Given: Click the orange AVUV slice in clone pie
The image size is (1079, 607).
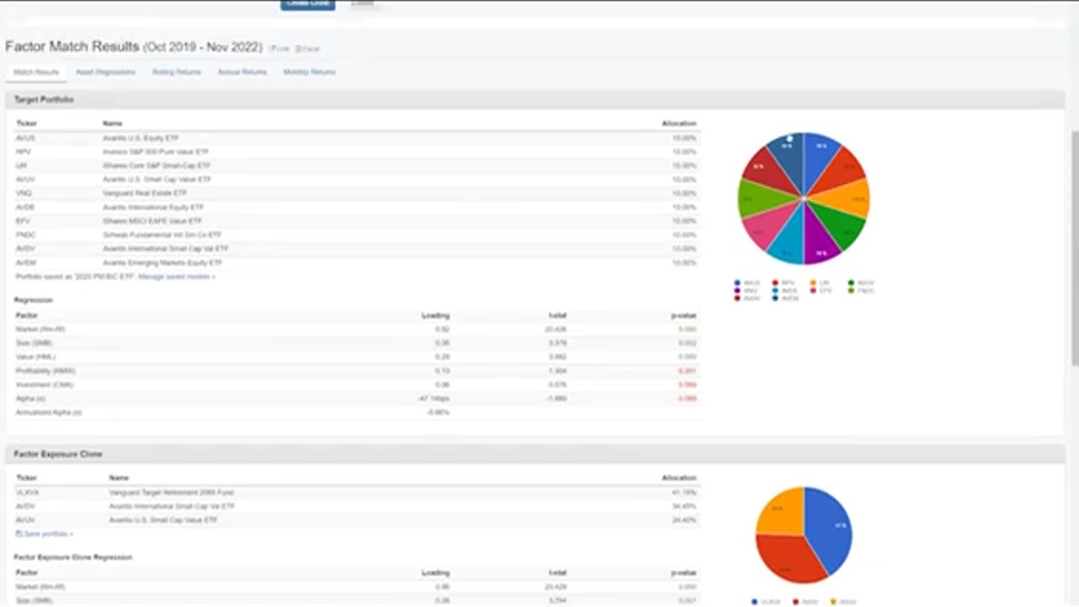Looking at the screenshot, I should coord(780,512).
